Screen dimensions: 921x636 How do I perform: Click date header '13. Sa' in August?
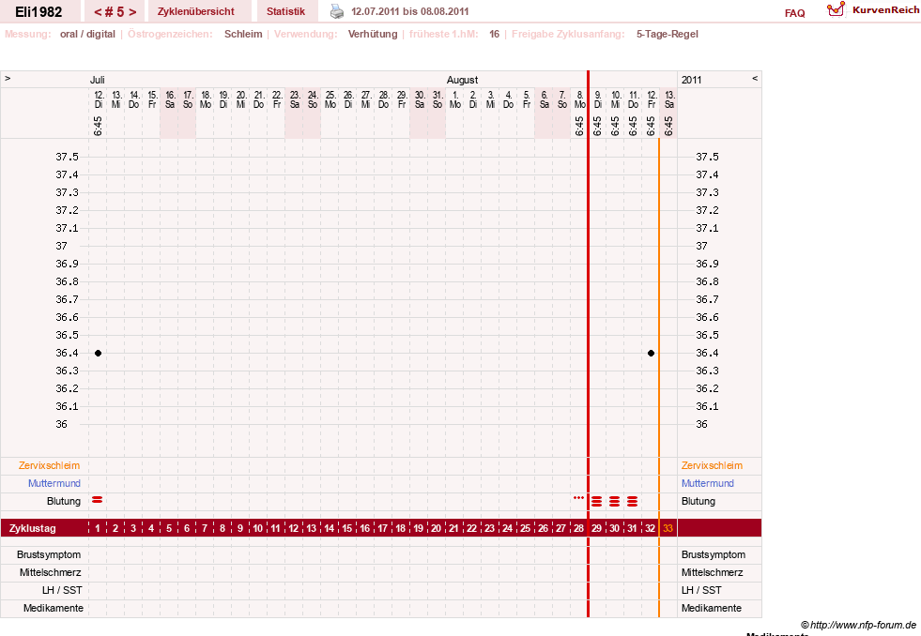click(669, 99)
